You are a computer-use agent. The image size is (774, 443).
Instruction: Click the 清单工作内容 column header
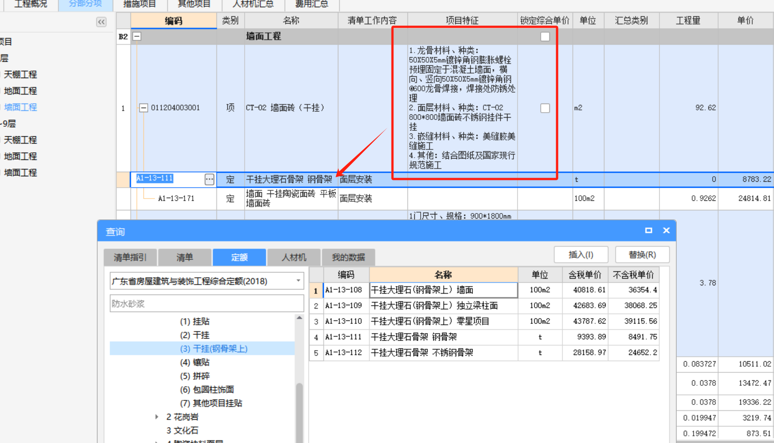[372, 20]
